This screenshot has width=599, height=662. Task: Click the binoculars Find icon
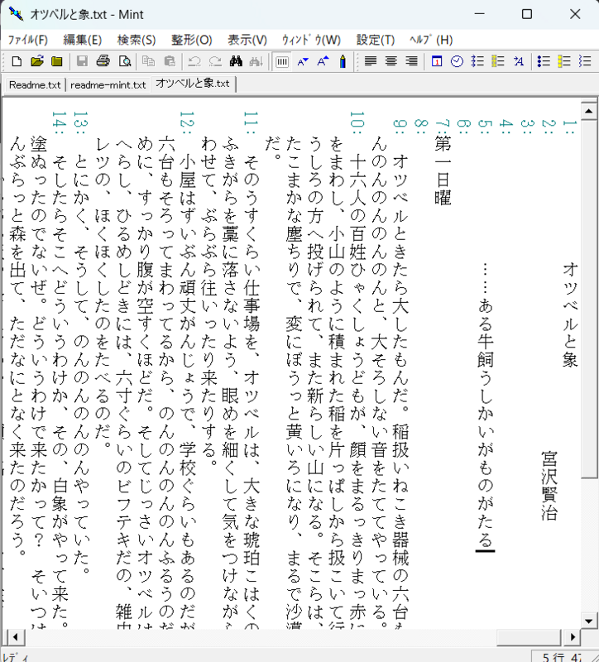pos(236,61)
